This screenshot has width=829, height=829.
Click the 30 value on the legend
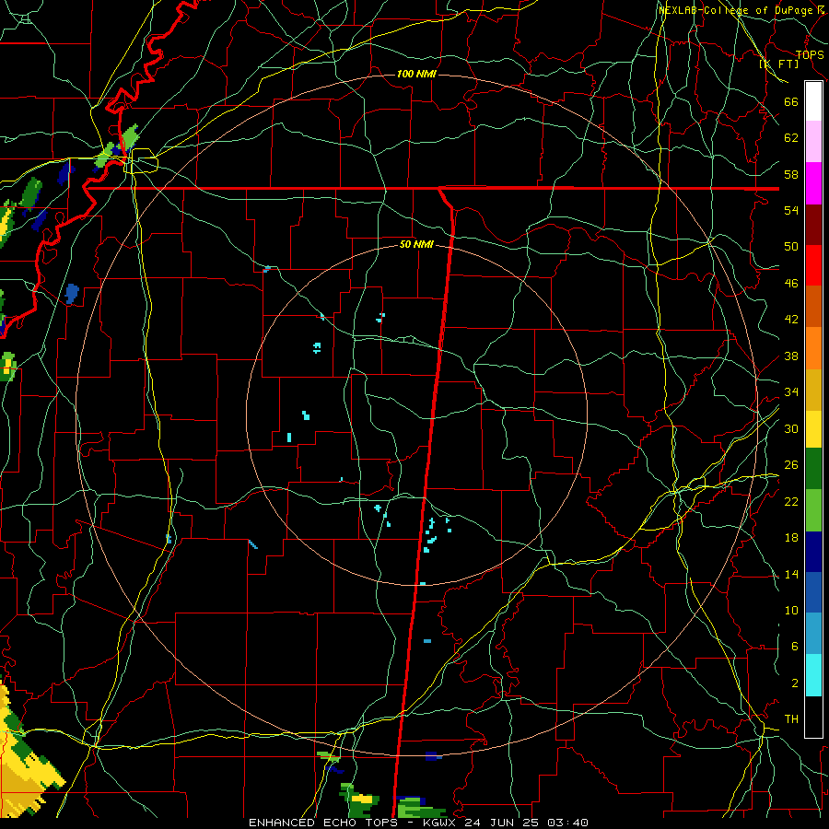pyautogui.click(x=791, y=428)
